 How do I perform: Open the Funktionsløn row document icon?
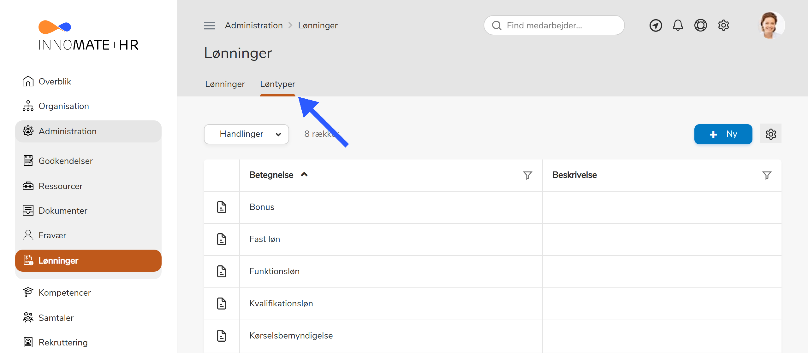click(x=222, y=271)
